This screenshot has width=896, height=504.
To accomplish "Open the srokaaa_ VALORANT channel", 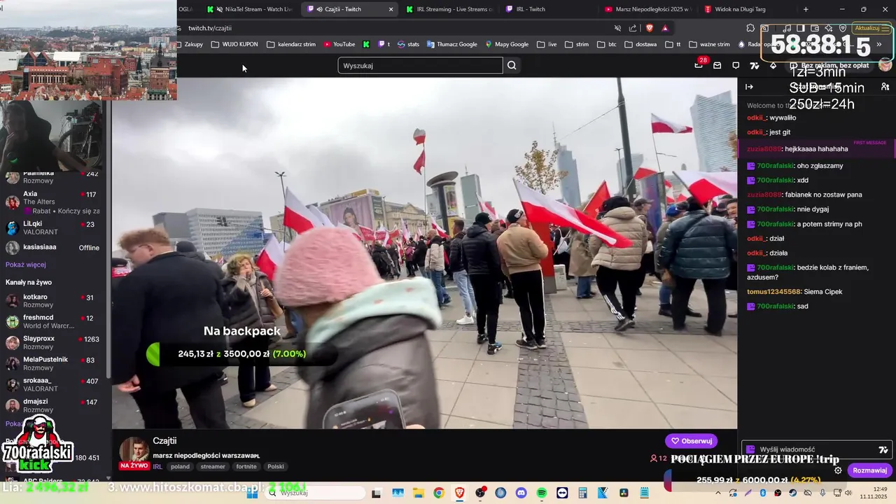I will point(54,385).
